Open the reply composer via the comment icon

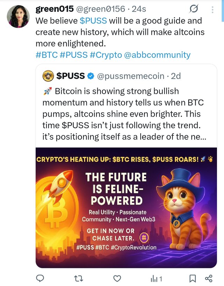pos(41,278)
